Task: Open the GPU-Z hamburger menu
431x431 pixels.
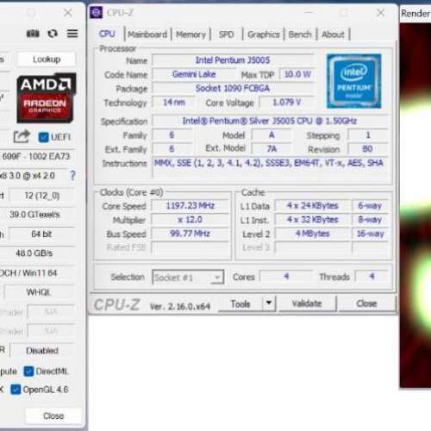Action: pyautogui.click(x=72, y=34)
